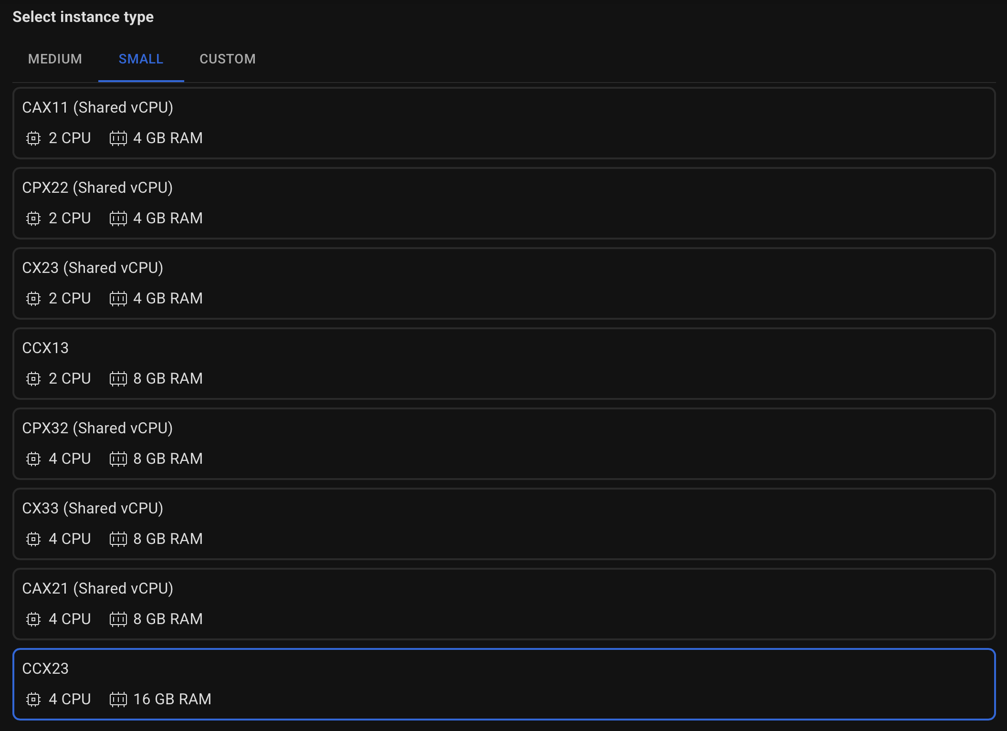
Task: Click the RAM memory icon in CCX23 card
Action: [118, 700]
